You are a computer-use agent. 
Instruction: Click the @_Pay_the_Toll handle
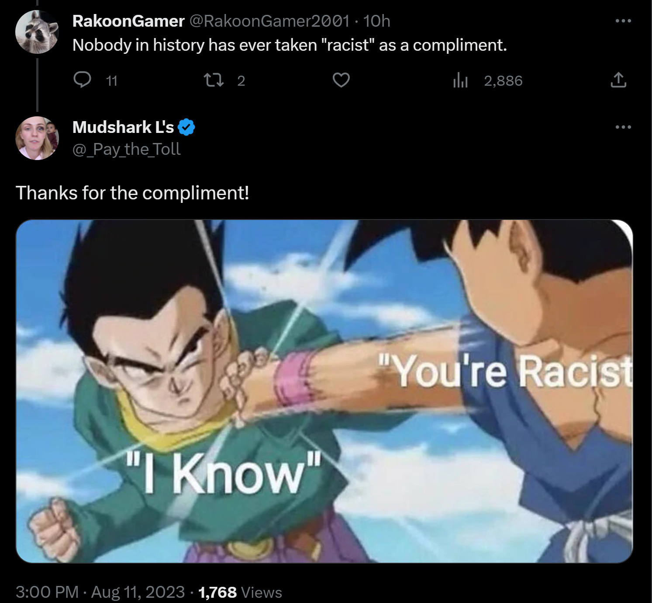click(x=126, y=150)
